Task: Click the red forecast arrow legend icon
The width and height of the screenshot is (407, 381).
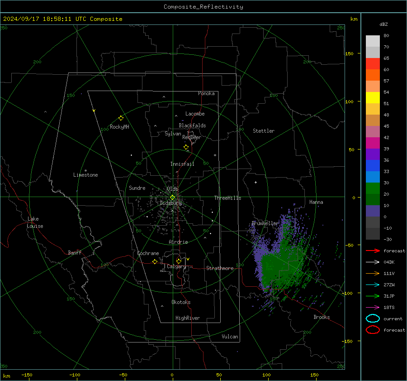Action: coord(373,251)
